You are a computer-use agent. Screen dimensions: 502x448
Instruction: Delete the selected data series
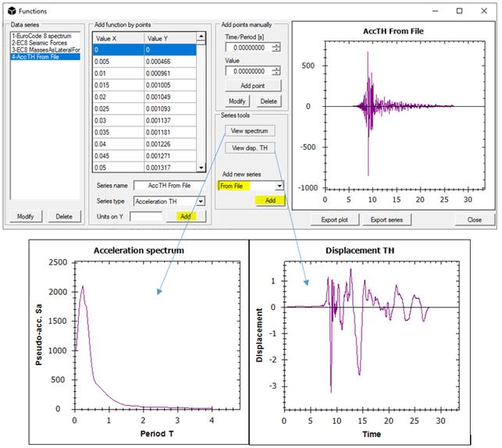coord(64,216)
